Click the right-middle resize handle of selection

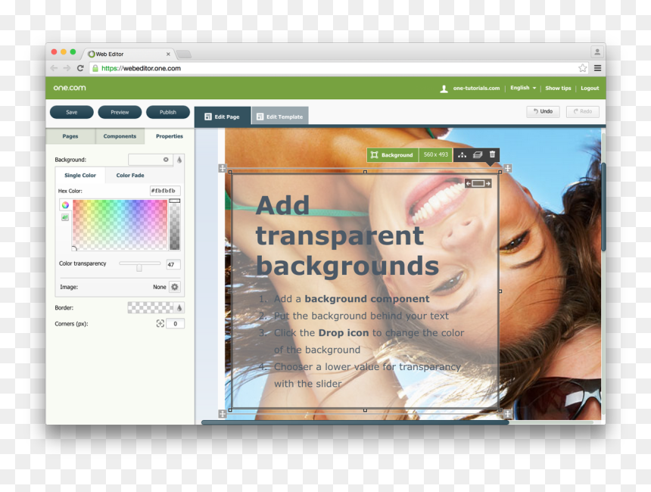point(500,291)
